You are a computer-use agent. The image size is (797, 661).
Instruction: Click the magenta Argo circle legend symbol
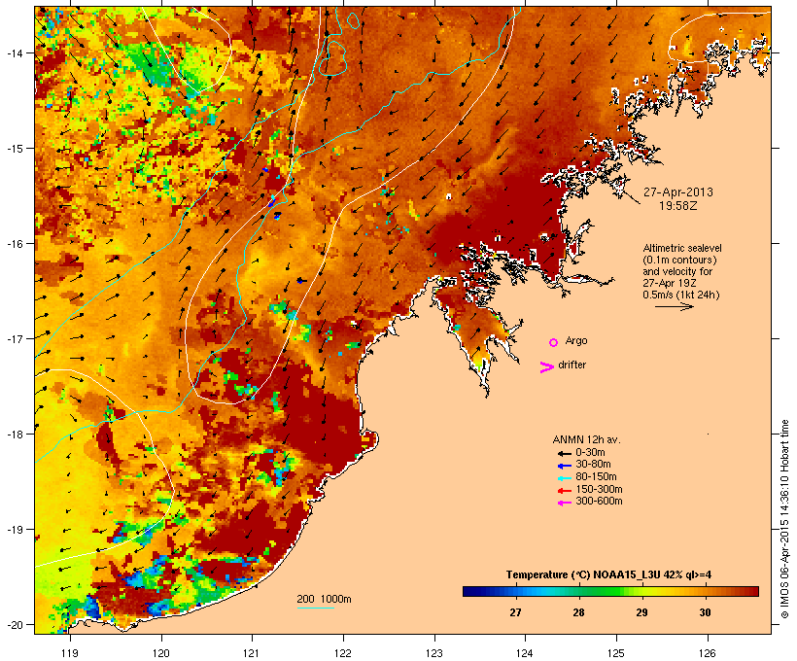pyautogui.click(x=554, y=342)
